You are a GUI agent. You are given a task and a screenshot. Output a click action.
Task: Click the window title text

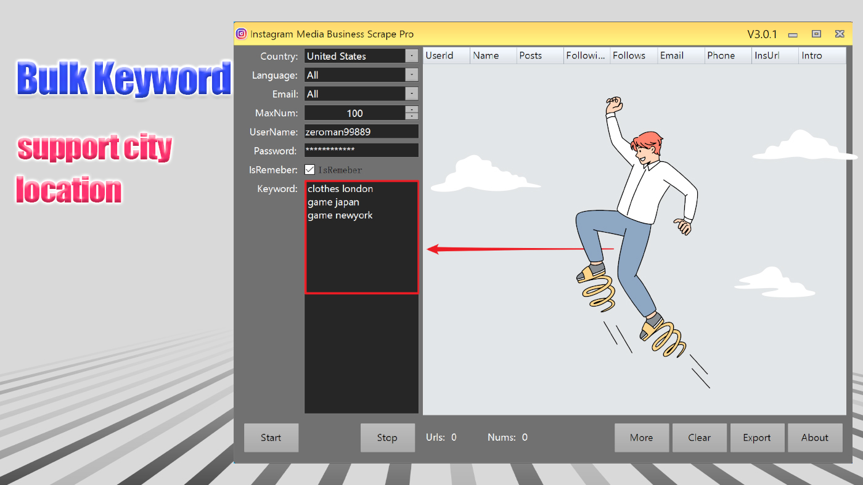332,34
